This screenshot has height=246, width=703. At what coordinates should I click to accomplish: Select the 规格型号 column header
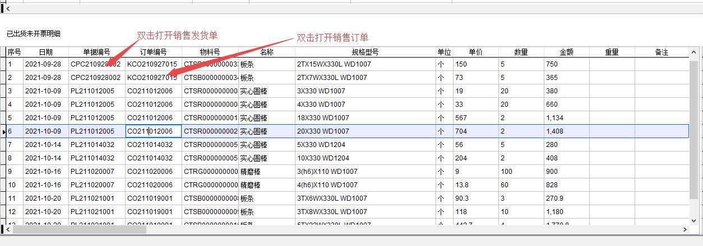[x=365, y=52]
